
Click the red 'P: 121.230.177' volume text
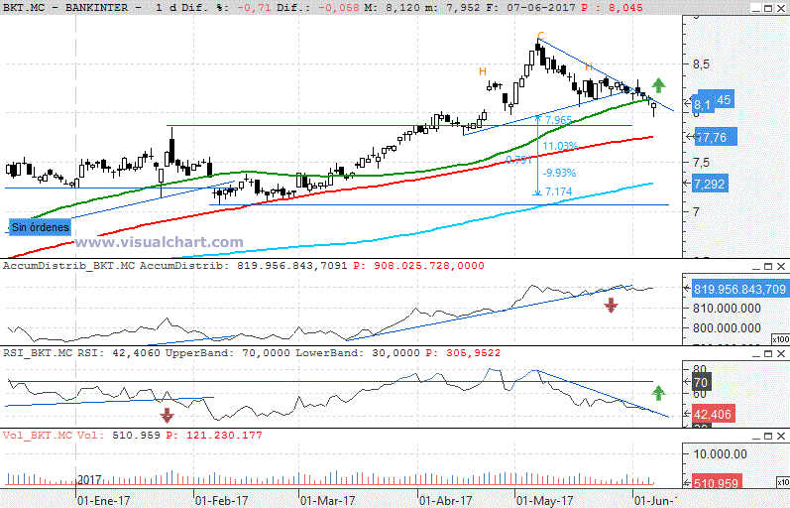(x=214, y=436)
